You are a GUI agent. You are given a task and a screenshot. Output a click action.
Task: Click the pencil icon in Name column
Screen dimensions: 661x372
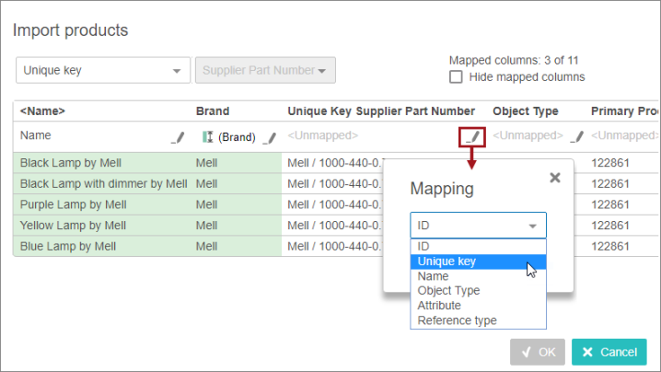click(178, 137)
